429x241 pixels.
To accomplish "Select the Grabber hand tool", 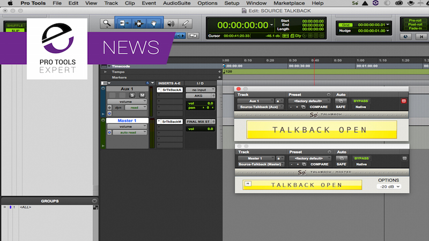I will tap(154, 24).
